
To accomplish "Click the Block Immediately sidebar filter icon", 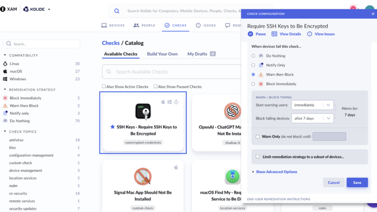I will pos(5,98).
